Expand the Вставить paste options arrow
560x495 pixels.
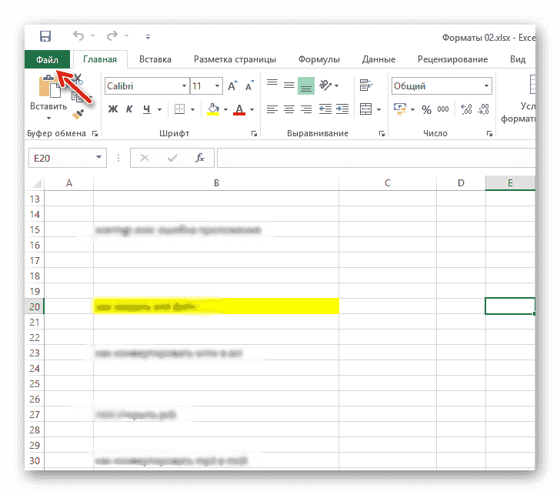click(x=48, y=118)
